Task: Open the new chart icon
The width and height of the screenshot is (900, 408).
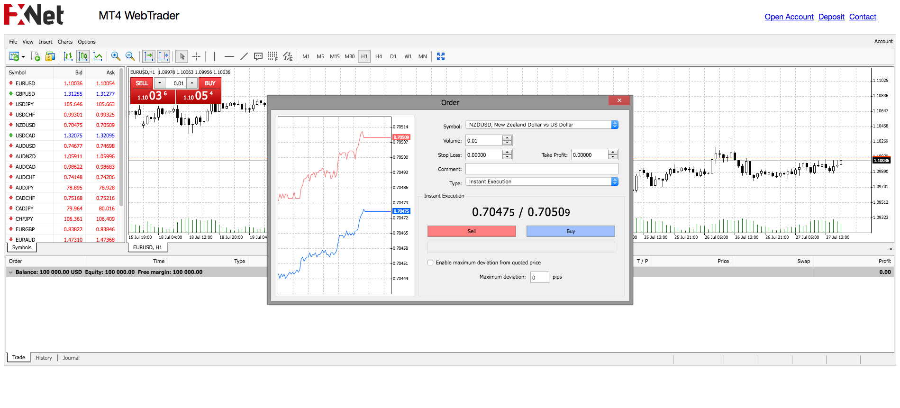Action: coord(14,56)
